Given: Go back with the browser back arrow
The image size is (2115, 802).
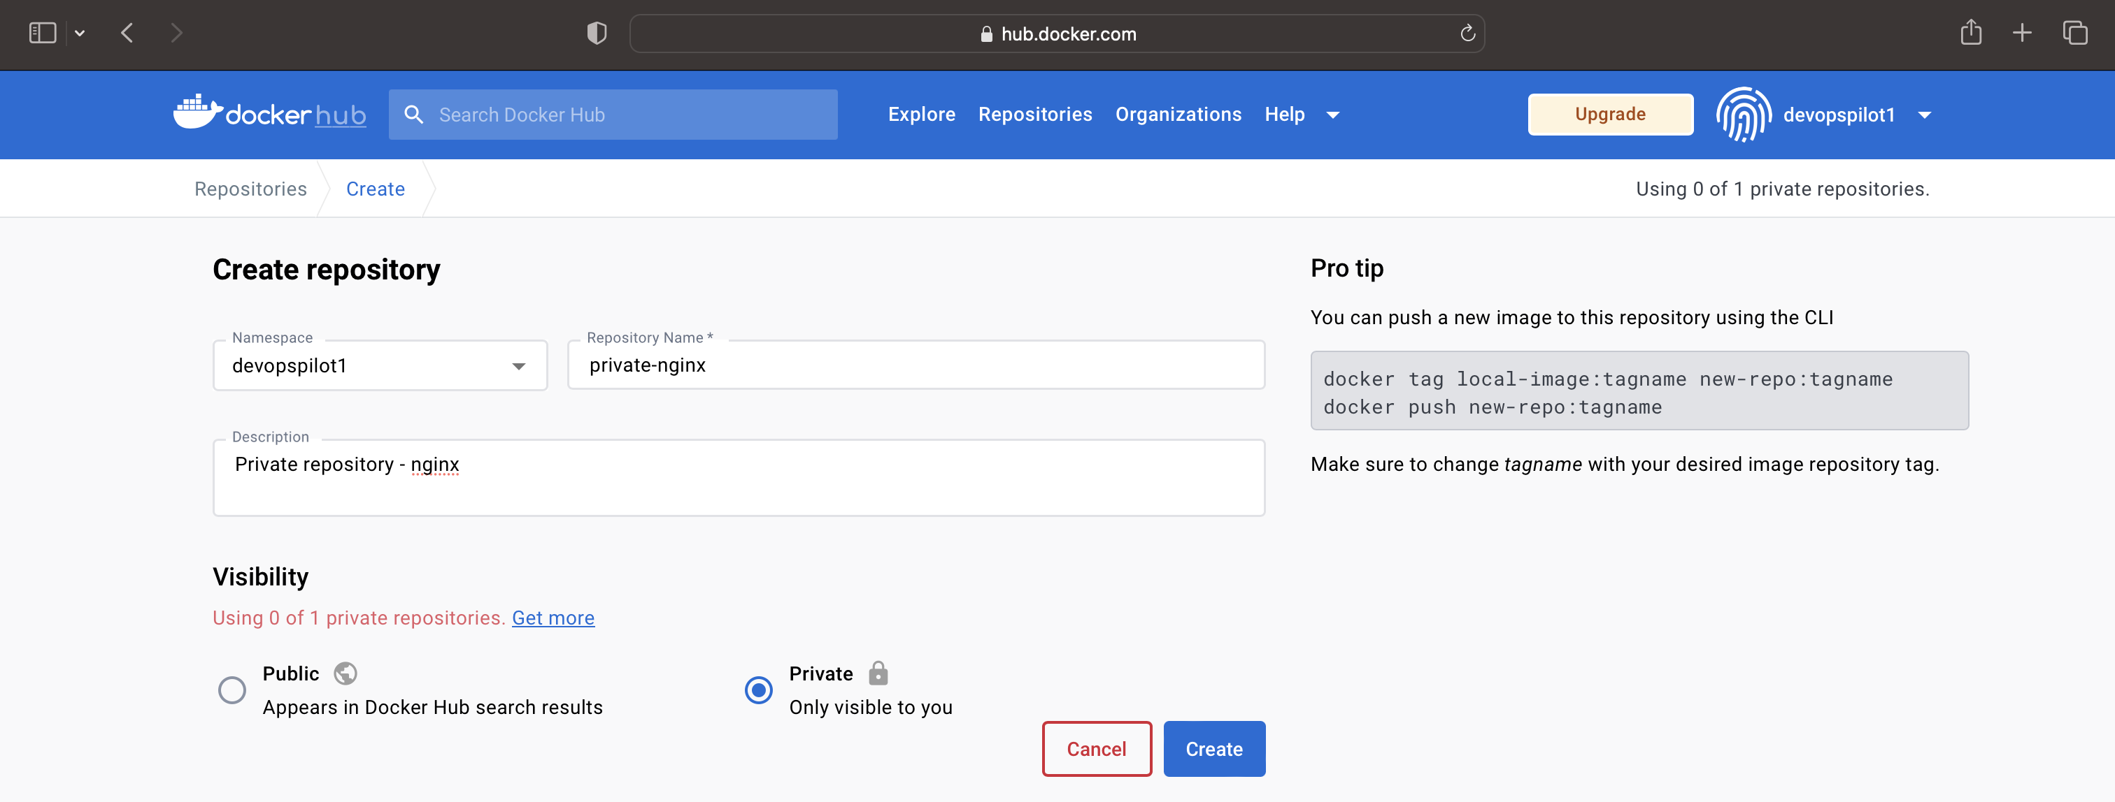Looking at the screenshot, I should click(127, 33).
